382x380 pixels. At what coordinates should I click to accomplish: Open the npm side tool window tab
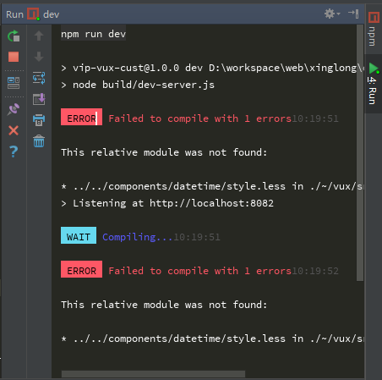(x=373, y=29)
